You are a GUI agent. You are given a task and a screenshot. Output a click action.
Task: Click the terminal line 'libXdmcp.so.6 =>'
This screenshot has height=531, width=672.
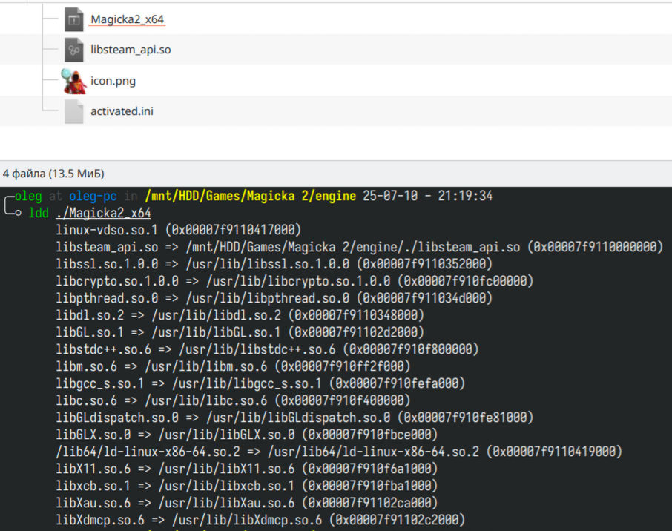(x=260, y=520)
